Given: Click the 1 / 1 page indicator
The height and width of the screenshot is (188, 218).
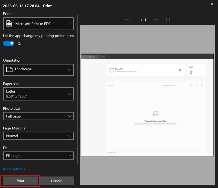Looking at the screenshot, I should point(141,20).
